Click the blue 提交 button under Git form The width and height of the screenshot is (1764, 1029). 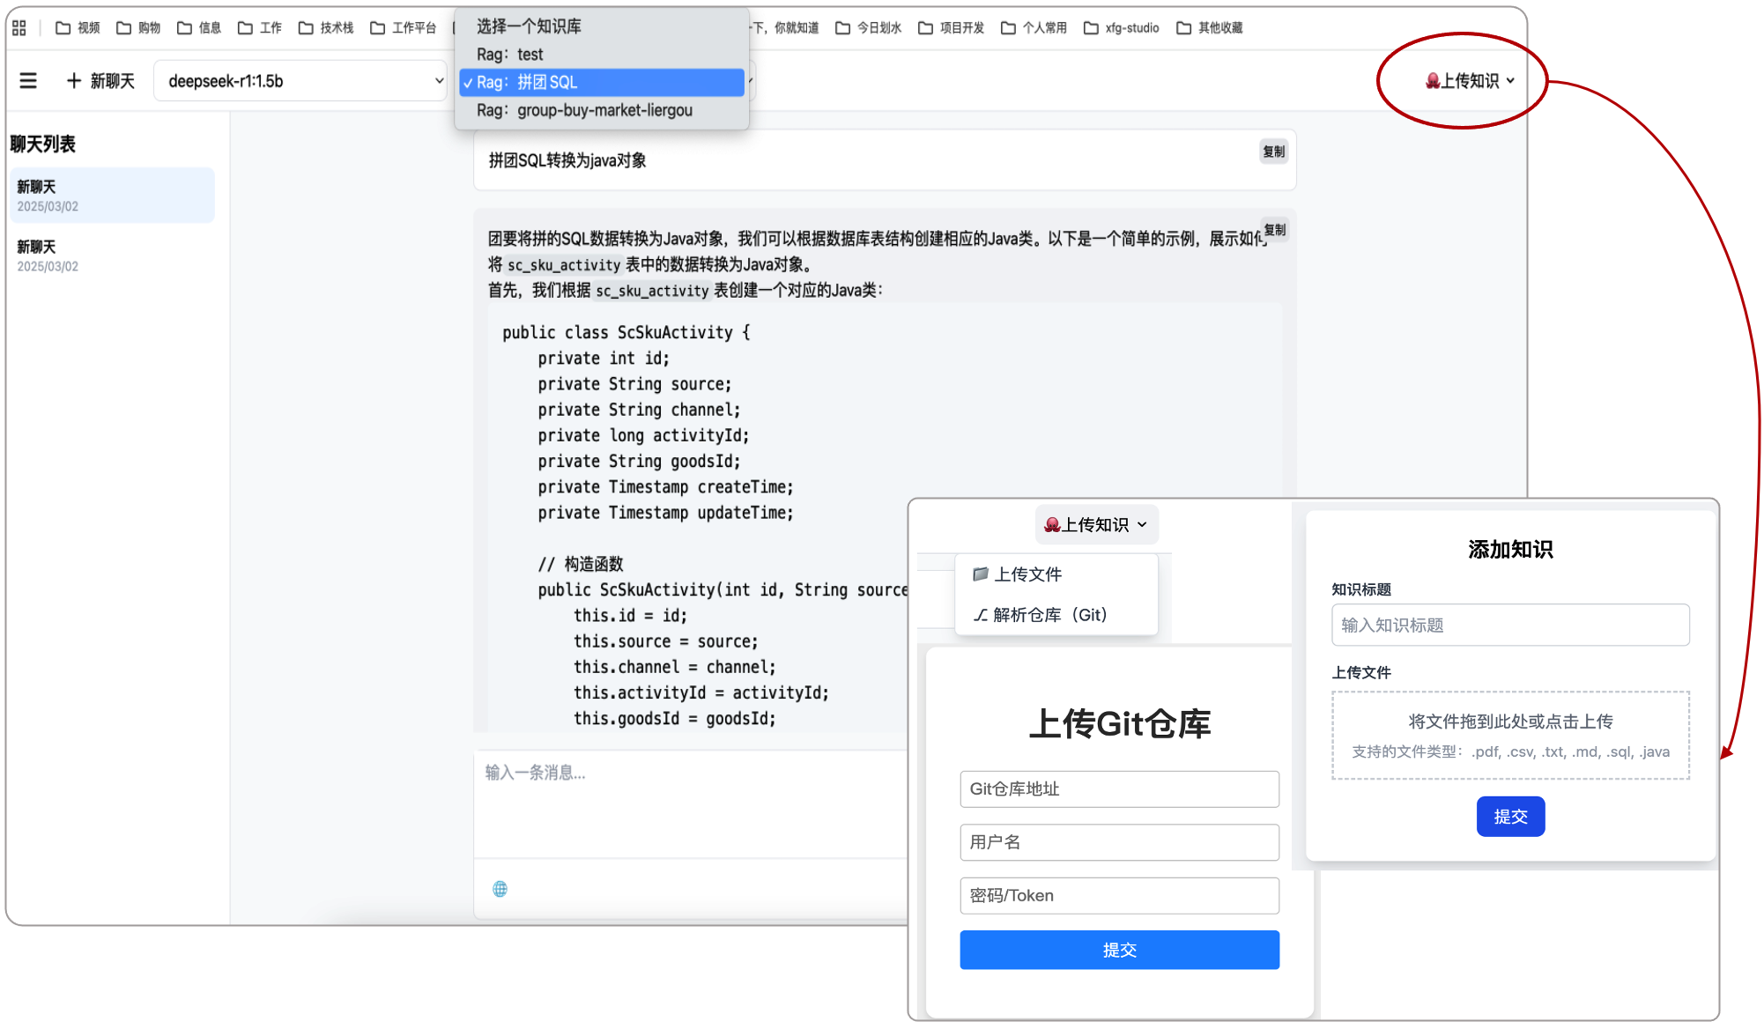1119,950
